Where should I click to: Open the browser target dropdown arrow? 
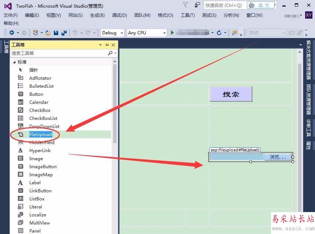click(x=212, y=33)
